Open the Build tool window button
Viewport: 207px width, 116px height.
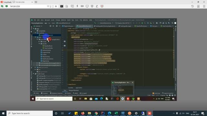click(x=75, y=93)
